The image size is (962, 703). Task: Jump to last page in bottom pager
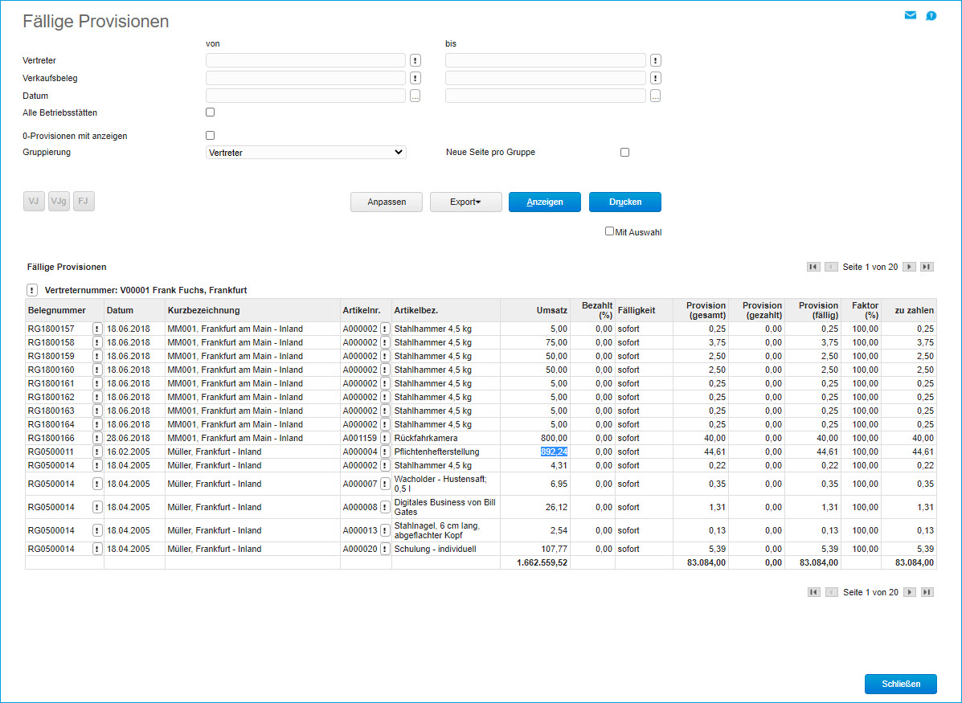(927, 592)
